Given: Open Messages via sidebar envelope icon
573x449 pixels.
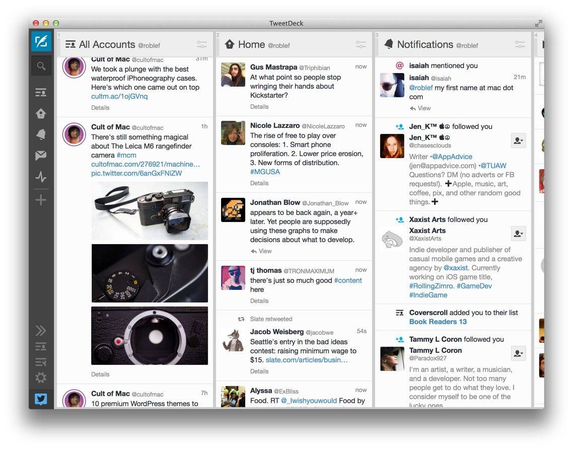Looking at the screenshot, I should [x=41, y=156].
